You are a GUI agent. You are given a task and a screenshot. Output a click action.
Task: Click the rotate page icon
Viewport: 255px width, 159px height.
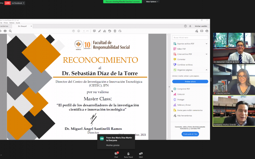[x=120, y=31]
